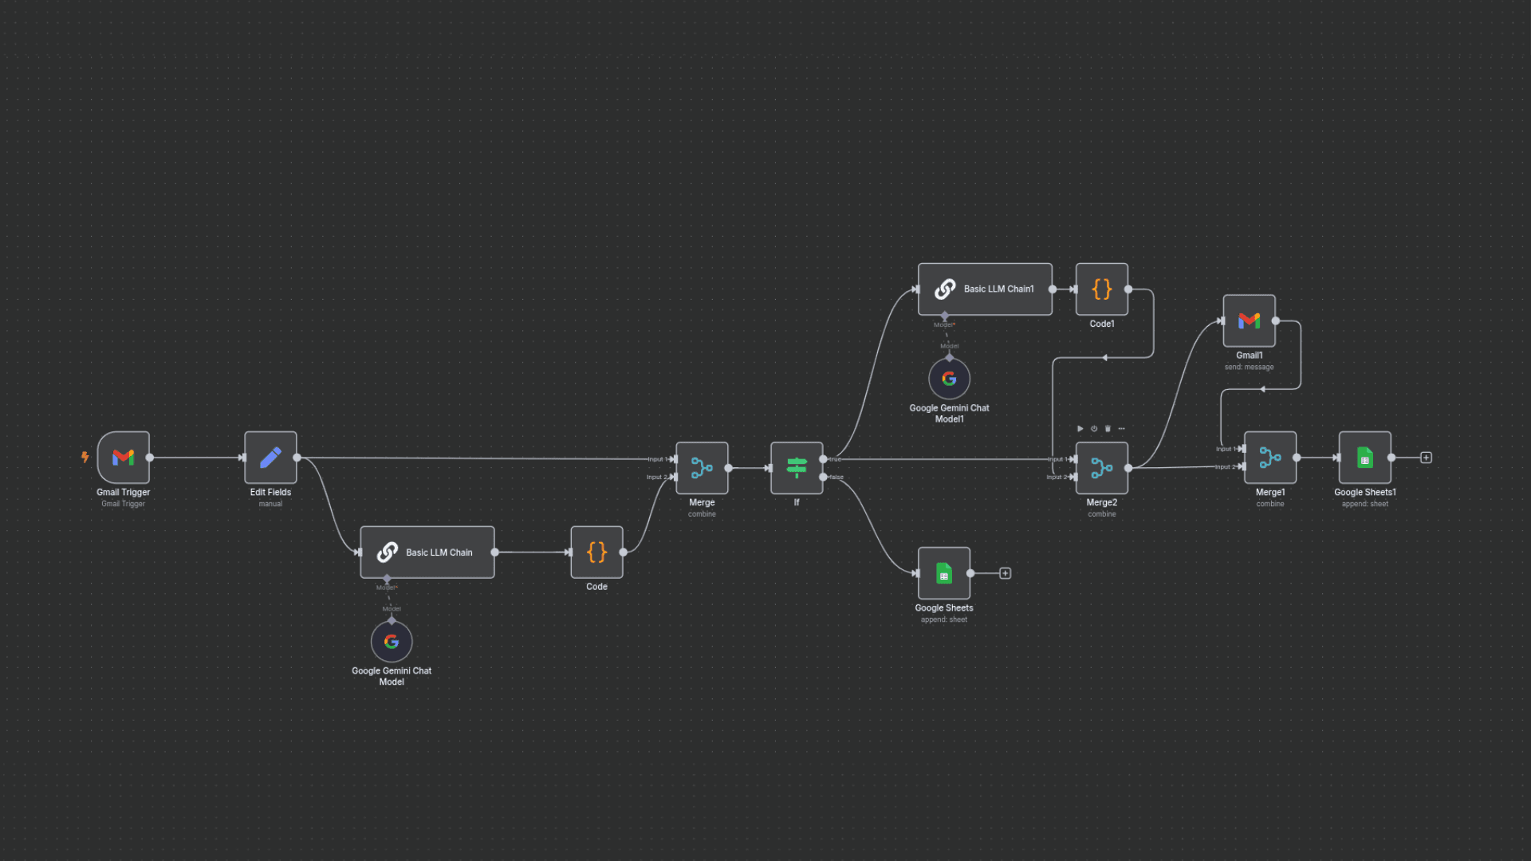Click the 'Merge2' node label
The width and height of the screenshot is (1531, 861).
[x=1102, y=502]
